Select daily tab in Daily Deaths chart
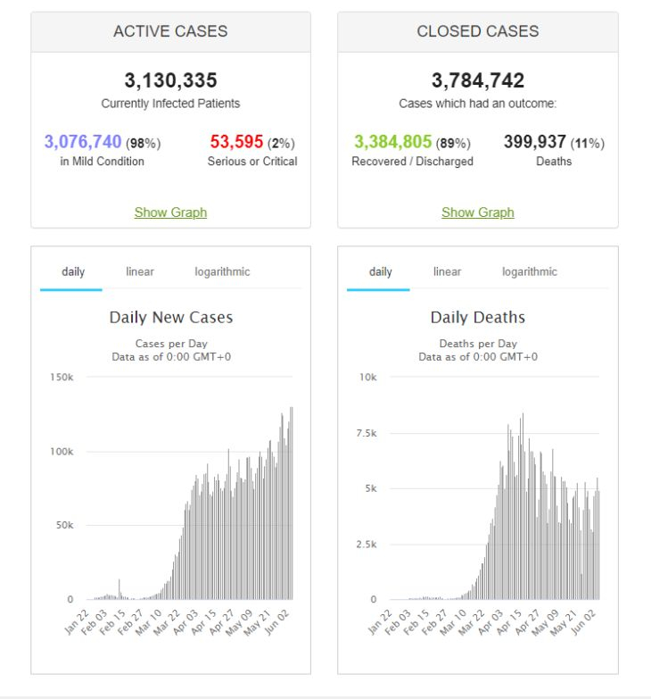Viewport: 651px width, 699px height. [x=380, y=272]
